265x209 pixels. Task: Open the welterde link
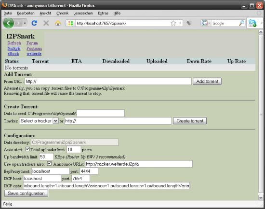34,54
